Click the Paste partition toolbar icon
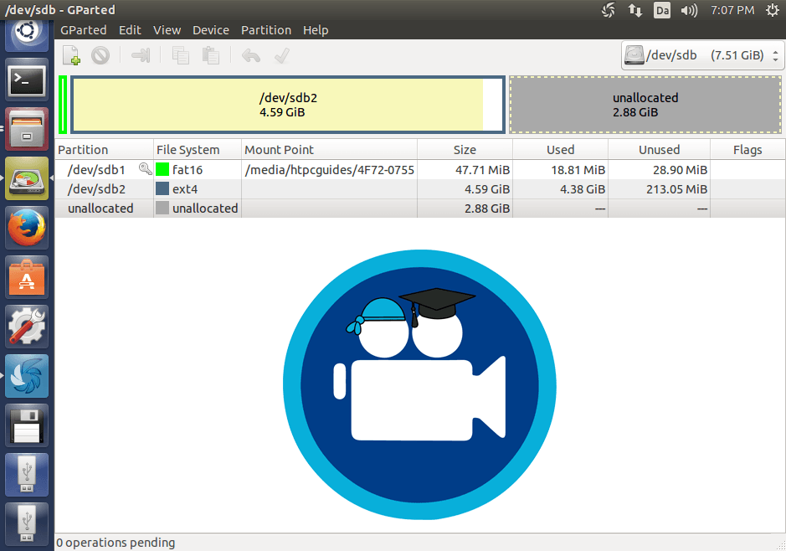Image resolution: width=786 pixels, height=551 pixels. (211, 56)
